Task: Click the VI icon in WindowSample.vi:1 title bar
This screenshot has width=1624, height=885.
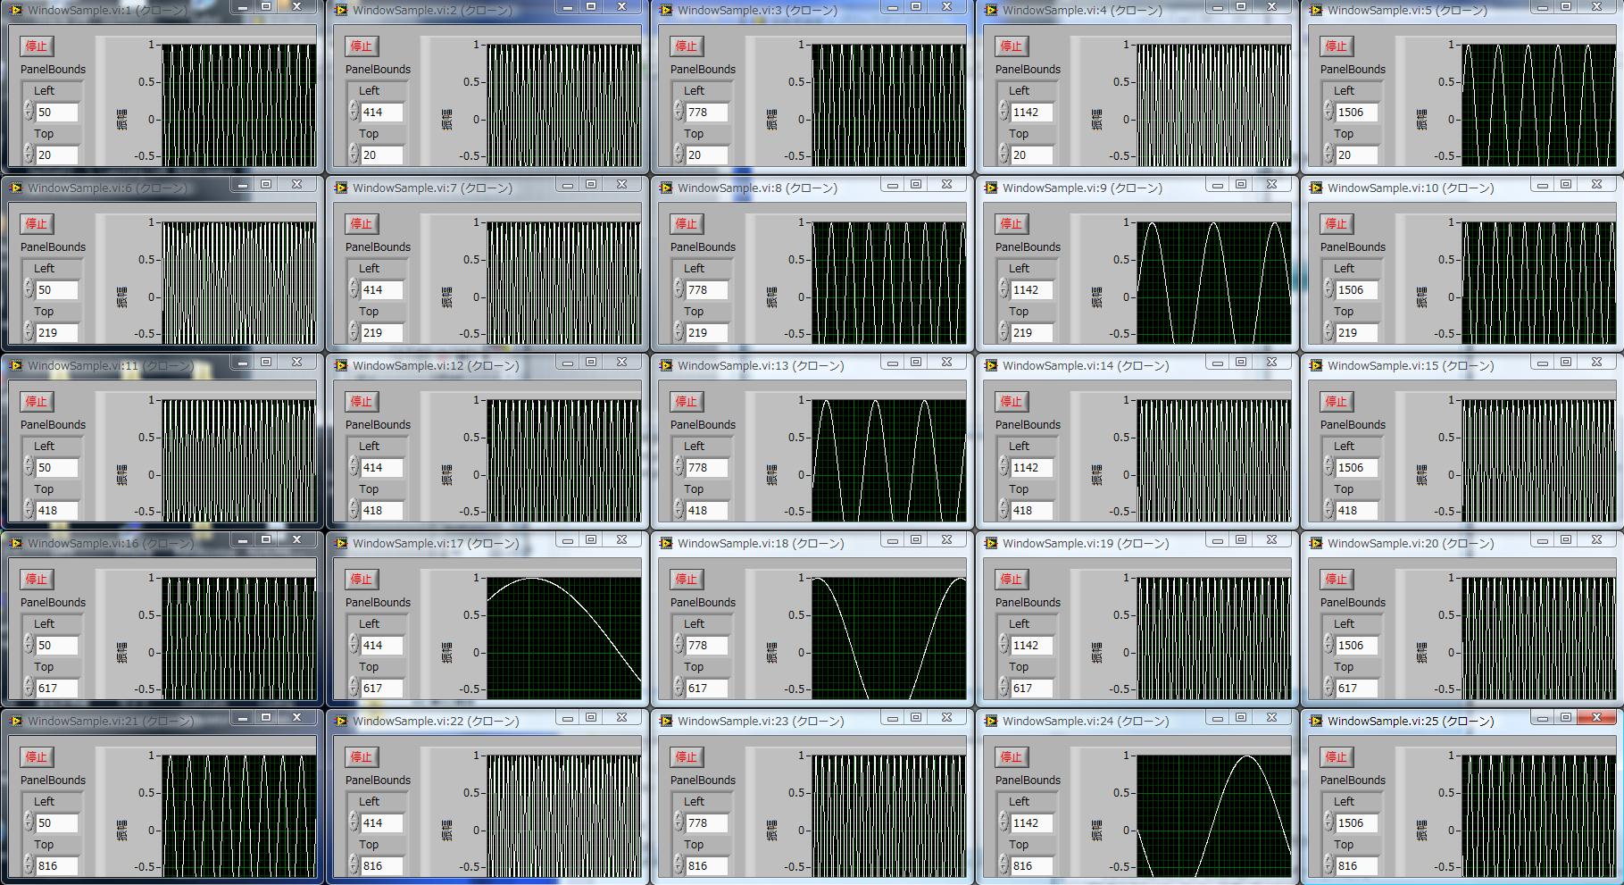Action: pos(16,11)
